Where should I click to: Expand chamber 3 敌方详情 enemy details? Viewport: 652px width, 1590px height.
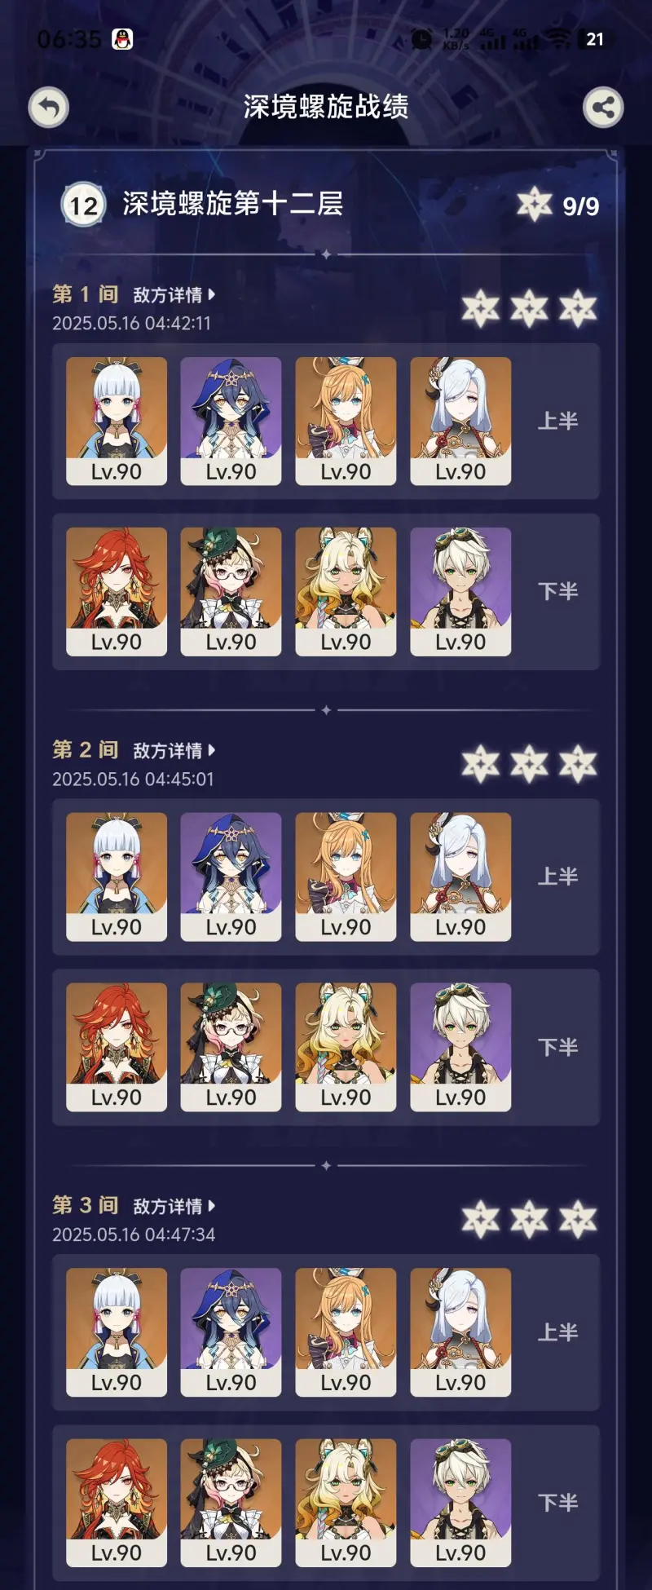point(174,1207)
